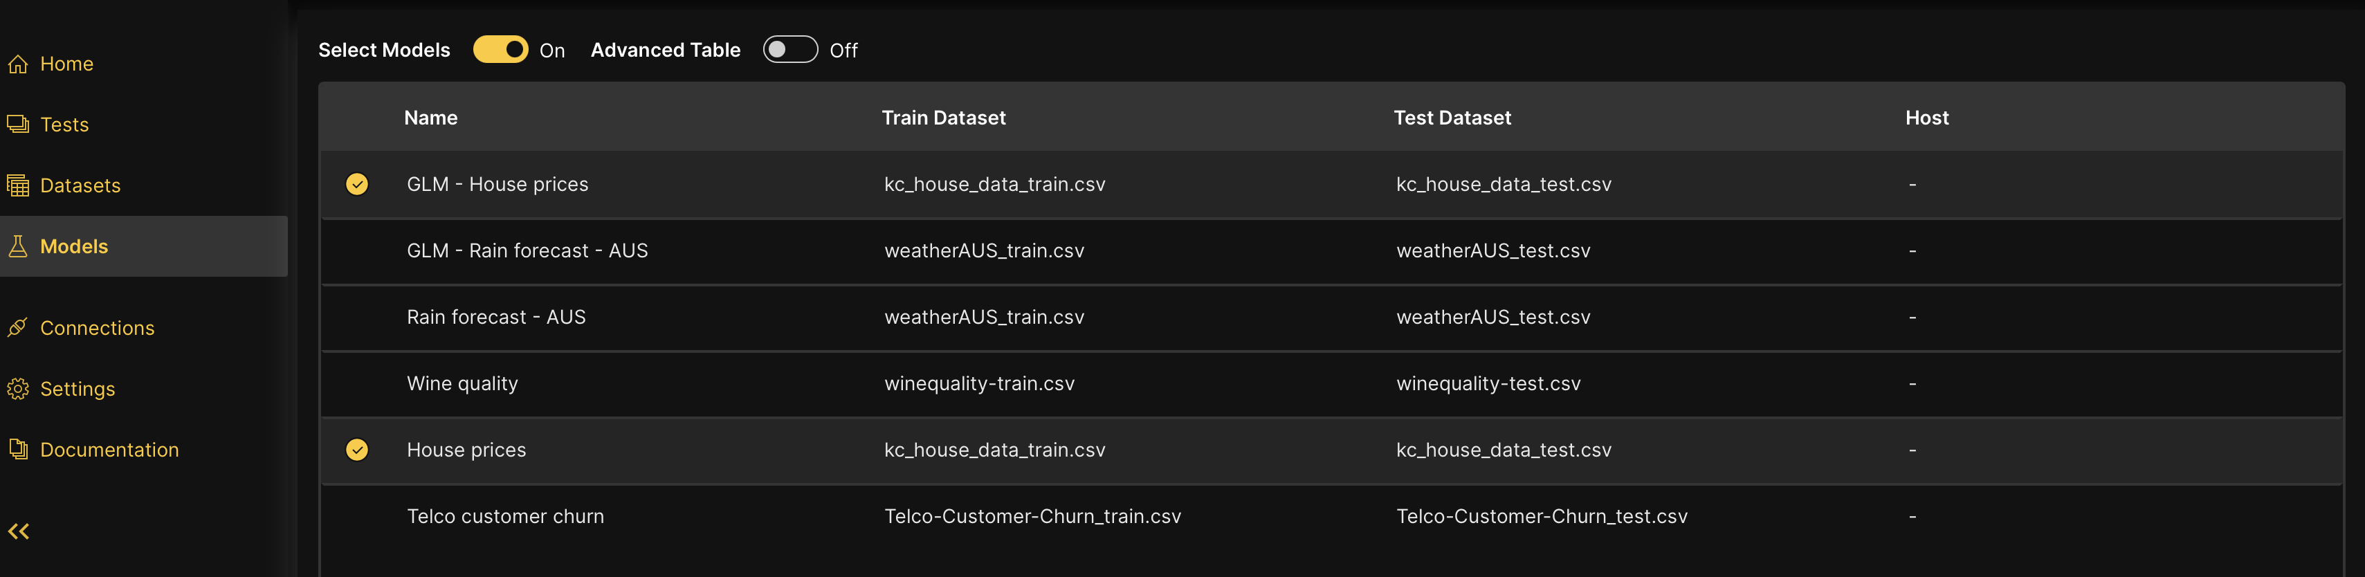This screenshot has height=577, width=2365.
Task: Enable the Advanced Table toggle
Action: point(789,50)
